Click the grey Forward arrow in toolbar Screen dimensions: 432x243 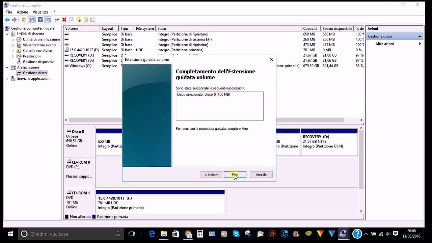[14, 20]
